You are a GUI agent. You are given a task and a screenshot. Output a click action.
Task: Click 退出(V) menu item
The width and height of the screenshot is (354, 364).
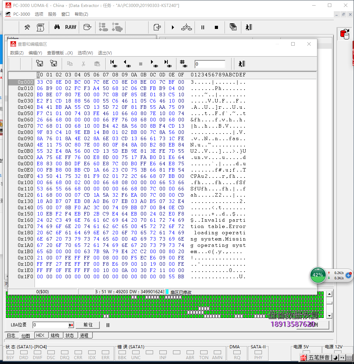(105, 53)
